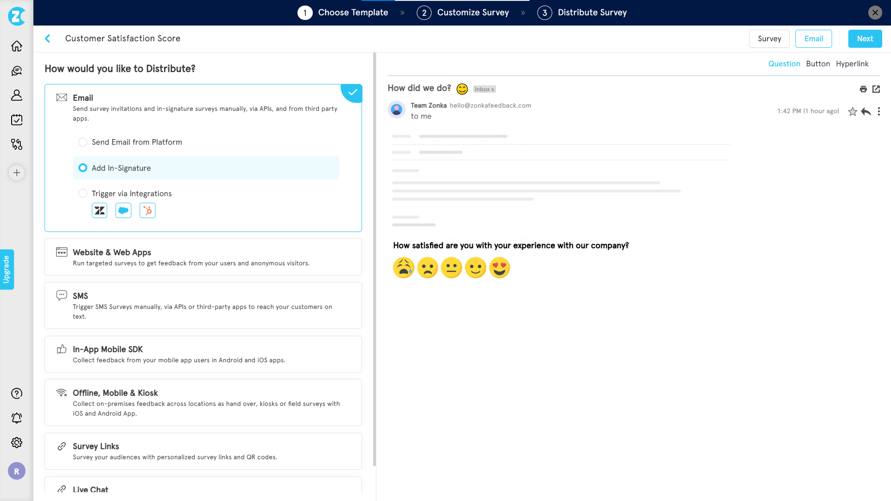This screenshot has width=891, height=501.
Task: Click the print icon on email preview
Action: click(864, 89)
